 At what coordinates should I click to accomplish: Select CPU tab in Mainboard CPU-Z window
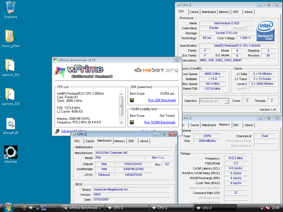(x=77, y=141)
